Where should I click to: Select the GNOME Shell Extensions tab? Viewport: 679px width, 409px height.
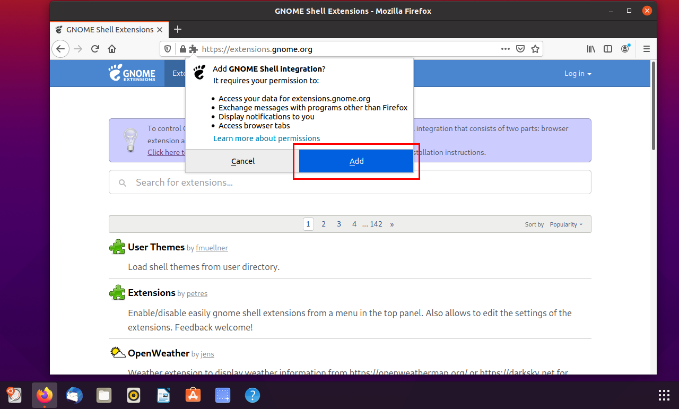pos(110,30)
